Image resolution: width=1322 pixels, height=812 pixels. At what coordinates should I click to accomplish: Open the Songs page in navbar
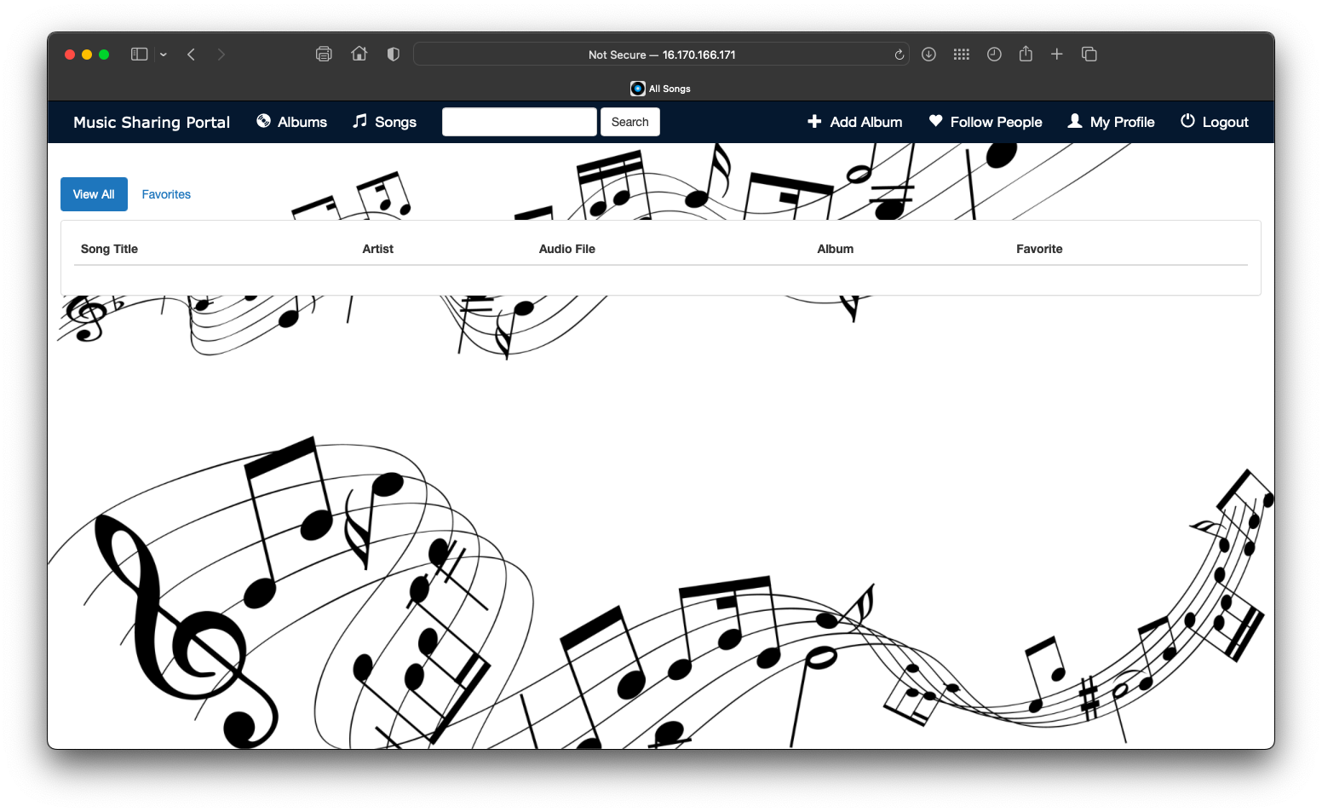384,122
